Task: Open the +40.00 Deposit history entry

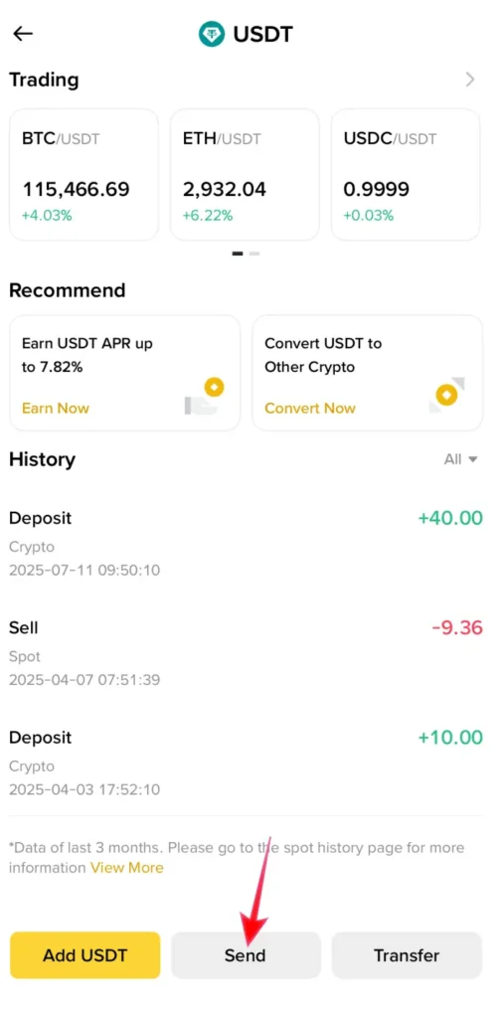Action: [x=246, y=544]
